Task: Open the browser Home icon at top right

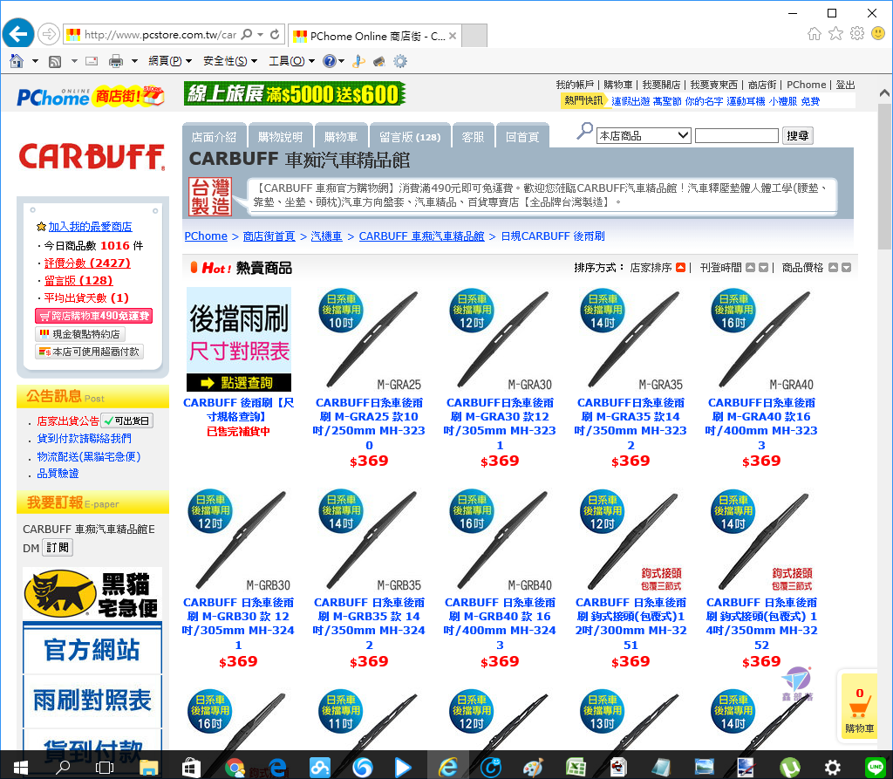Action: 815,34
